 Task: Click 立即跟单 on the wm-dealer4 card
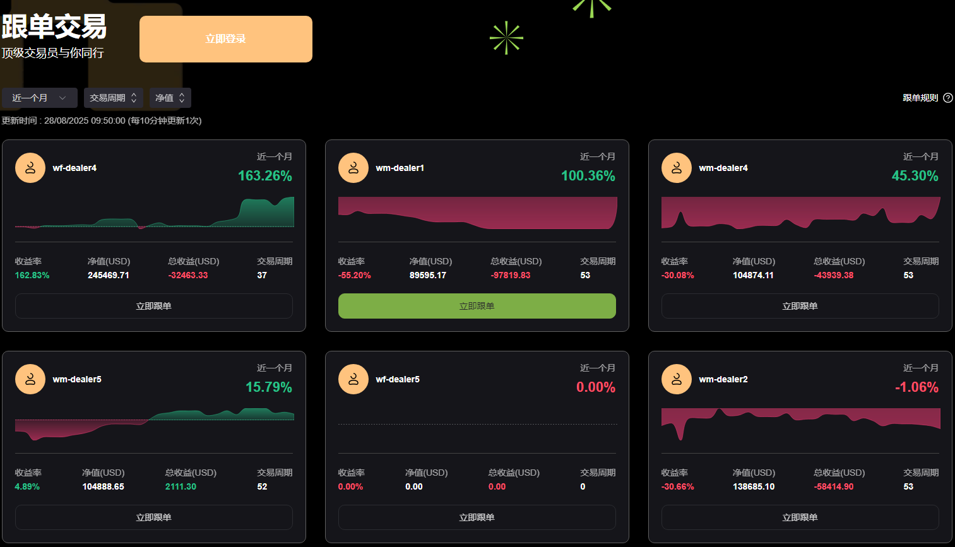click(x=800, y=306)
